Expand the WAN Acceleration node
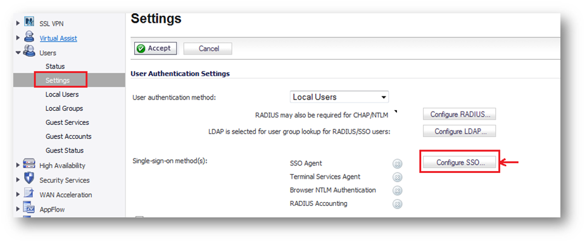This screenshot has height=244, width=587. pyautogui.click(x=18, y=195)
